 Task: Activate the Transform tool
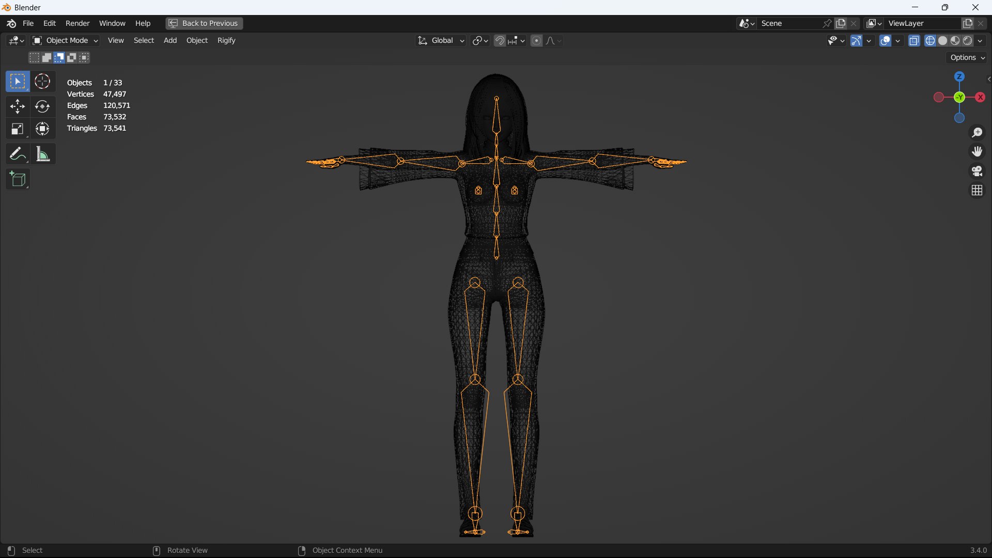pyautogui.click(x=42, y=129)
